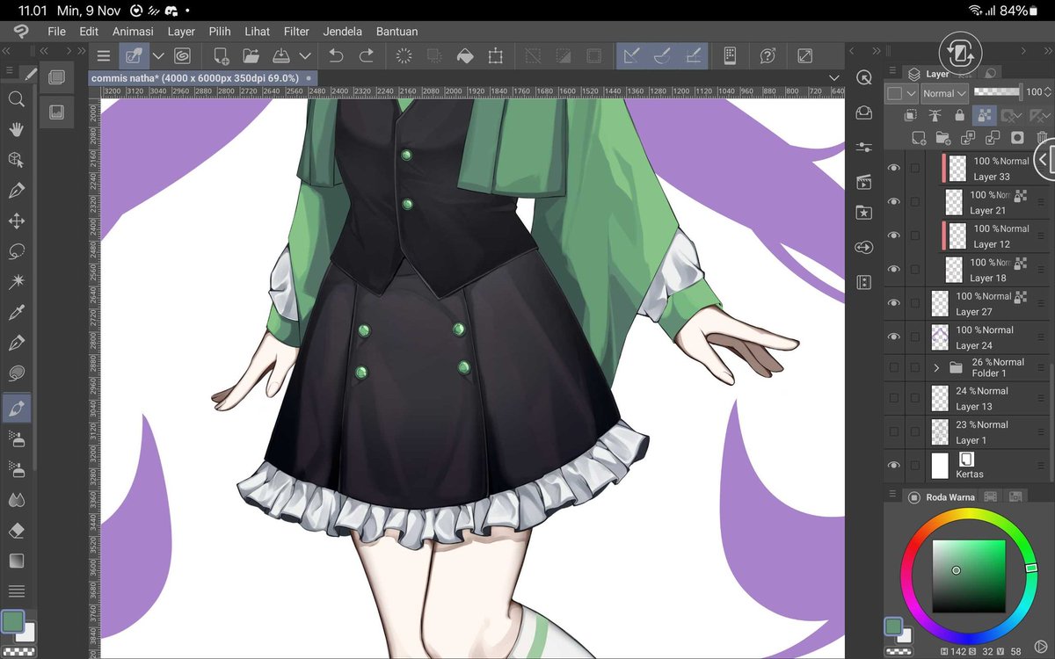Switch to the Roda Warna tab
This screenshot has width=1055, height=659.
[942, 497]
